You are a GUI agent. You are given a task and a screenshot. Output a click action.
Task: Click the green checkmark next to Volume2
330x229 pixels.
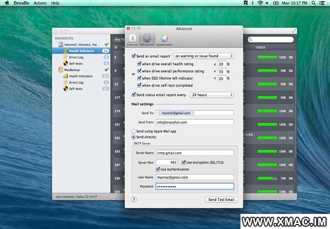pyautogui.click(x=106, y=44)
